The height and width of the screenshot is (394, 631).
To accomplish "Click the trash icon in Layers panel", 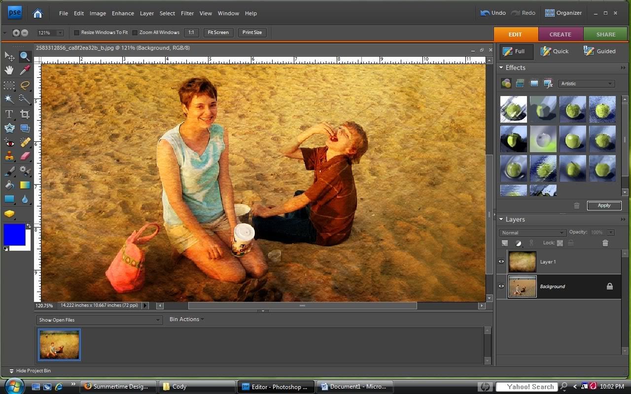I will pos(605,243).
